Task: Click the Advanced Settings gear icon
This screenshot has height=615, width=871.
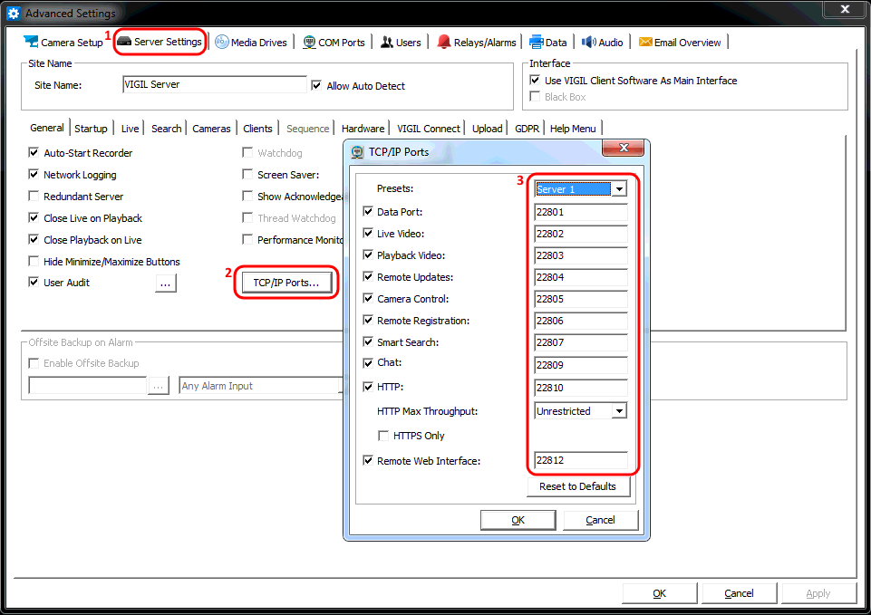Action: click(x=14, y=14)
